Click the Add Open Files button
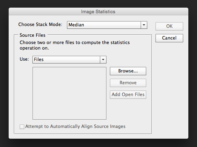This screenshot has height=147, width=197. (x=128, y=95)
